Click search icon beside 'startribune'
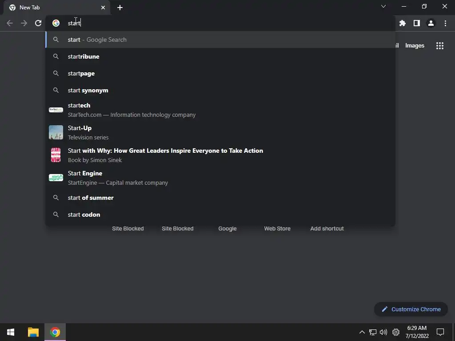This screenshot has height=341, width=455. click(x=56, y=56)
